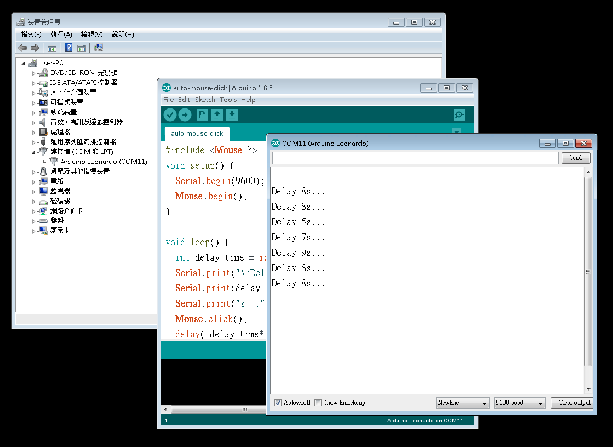The height and width of the screenshot is (447, 613).
Task: Enable the Show timestamp checkbox
Action: click(x=318, y=403)
